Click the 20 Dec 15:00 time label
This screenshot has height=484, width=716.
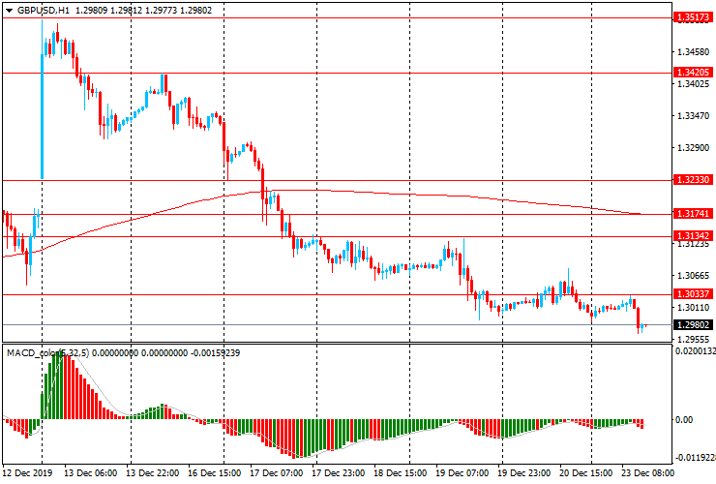[586, 473]
